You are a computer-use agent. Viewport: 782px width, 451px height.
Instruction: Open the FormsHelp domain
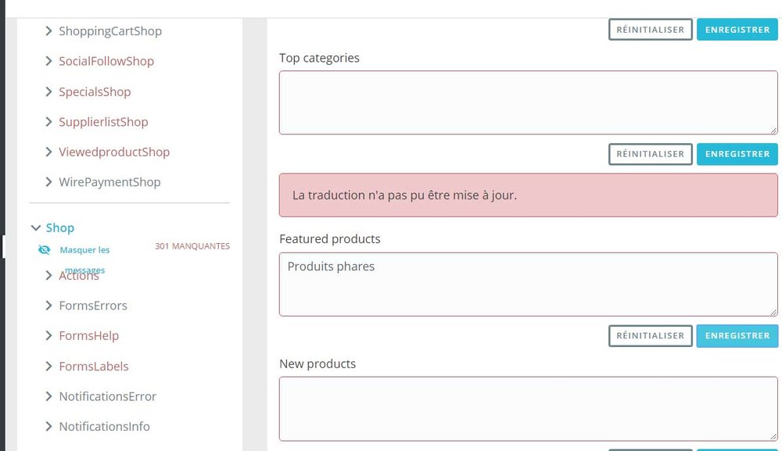tap(88, 336)
